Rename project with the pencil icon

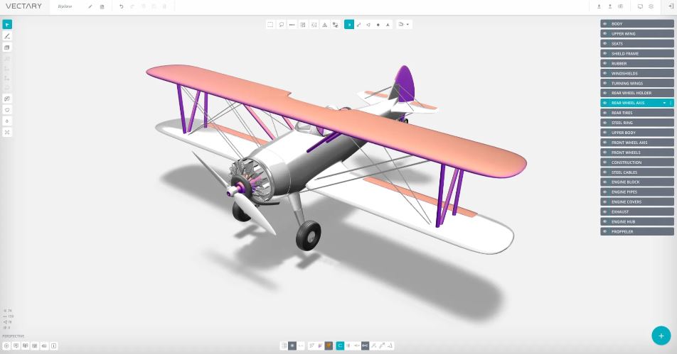pos(90,6)
